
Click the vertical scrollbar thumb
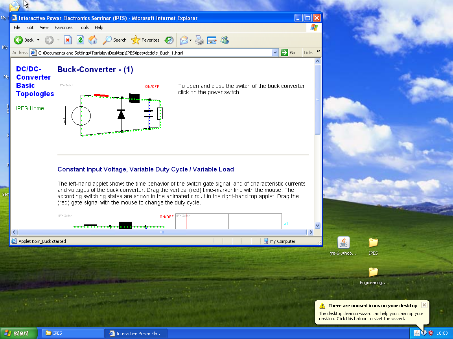point(317,99)
